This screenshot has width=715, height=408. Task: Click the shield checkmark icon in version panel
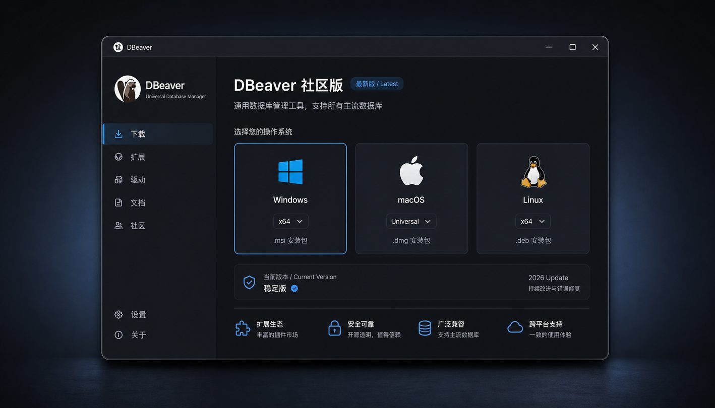click(x=249, y=282)
